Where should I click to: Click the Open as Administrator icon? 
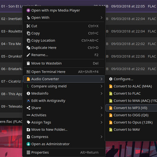point(28,144)
